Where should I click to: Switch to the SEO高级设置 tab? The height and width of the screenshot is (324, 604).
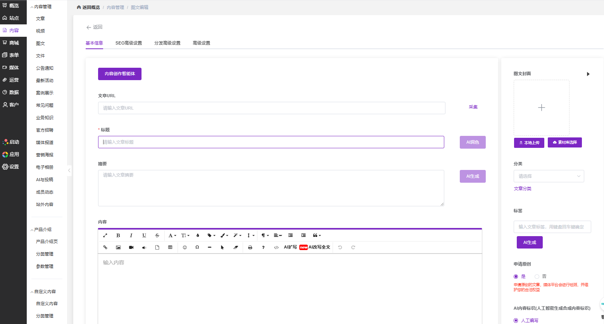pyautogui.click(x=129, y=43)
